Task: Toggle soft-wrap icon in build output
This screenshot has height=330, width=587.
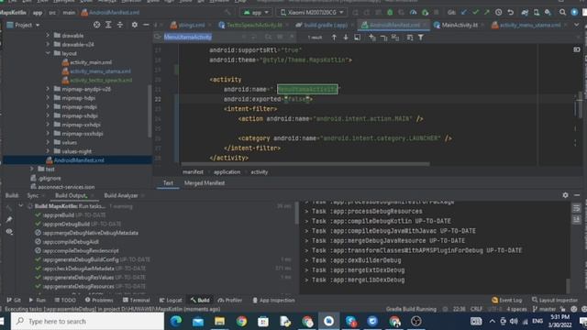Action: (x=577, y=208)
